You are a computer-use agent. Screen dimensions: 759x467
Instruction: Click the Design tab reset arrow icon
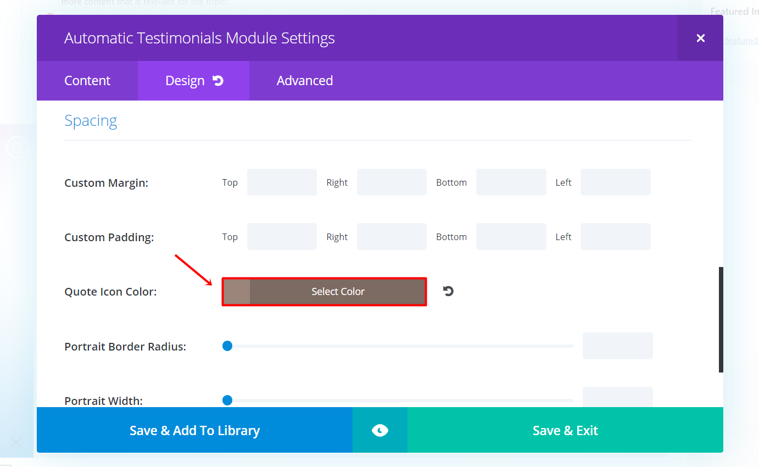point(218,81)
